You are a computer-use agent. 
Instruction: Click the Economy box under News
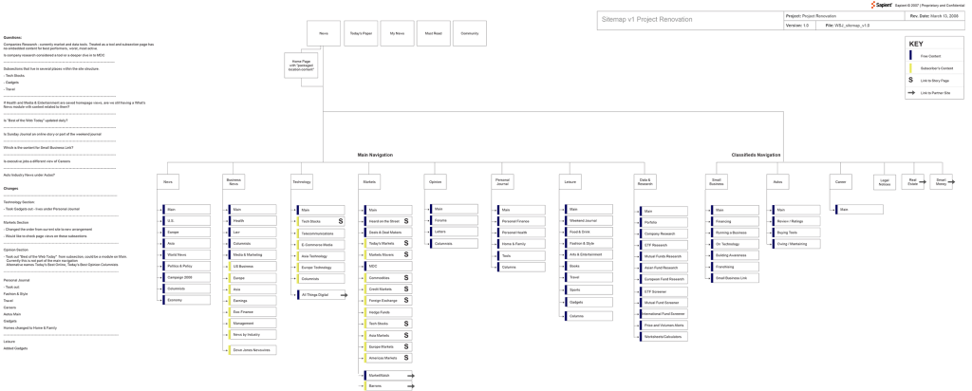pyautogui.click(x=187, y=300)
